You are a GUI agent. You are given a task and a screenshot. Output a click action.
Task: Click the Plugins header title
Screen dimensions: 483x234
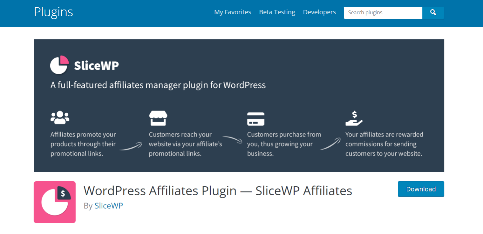[x=53, y=12]
